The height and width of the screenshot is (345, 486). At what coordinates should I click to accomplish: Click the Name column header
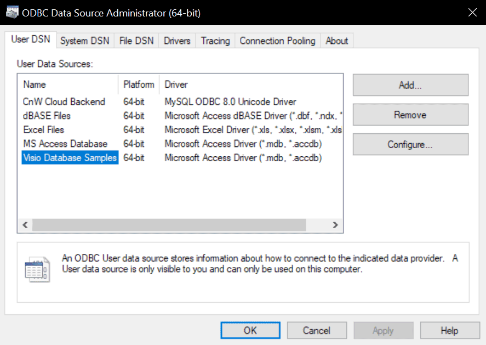35,84
